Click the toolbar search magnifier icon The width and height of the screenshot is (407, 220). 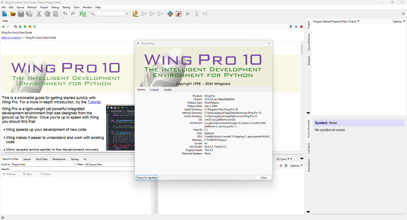(x=127, y=14)
